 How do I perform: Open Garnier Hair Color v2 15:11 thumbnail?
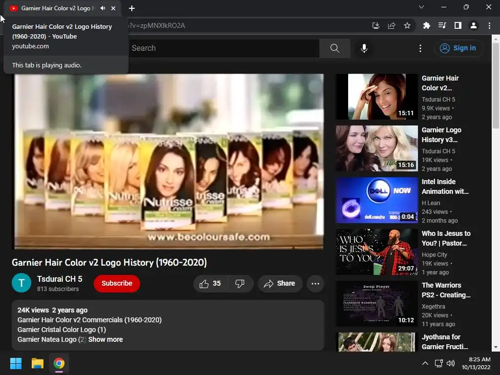click(376, 97)
